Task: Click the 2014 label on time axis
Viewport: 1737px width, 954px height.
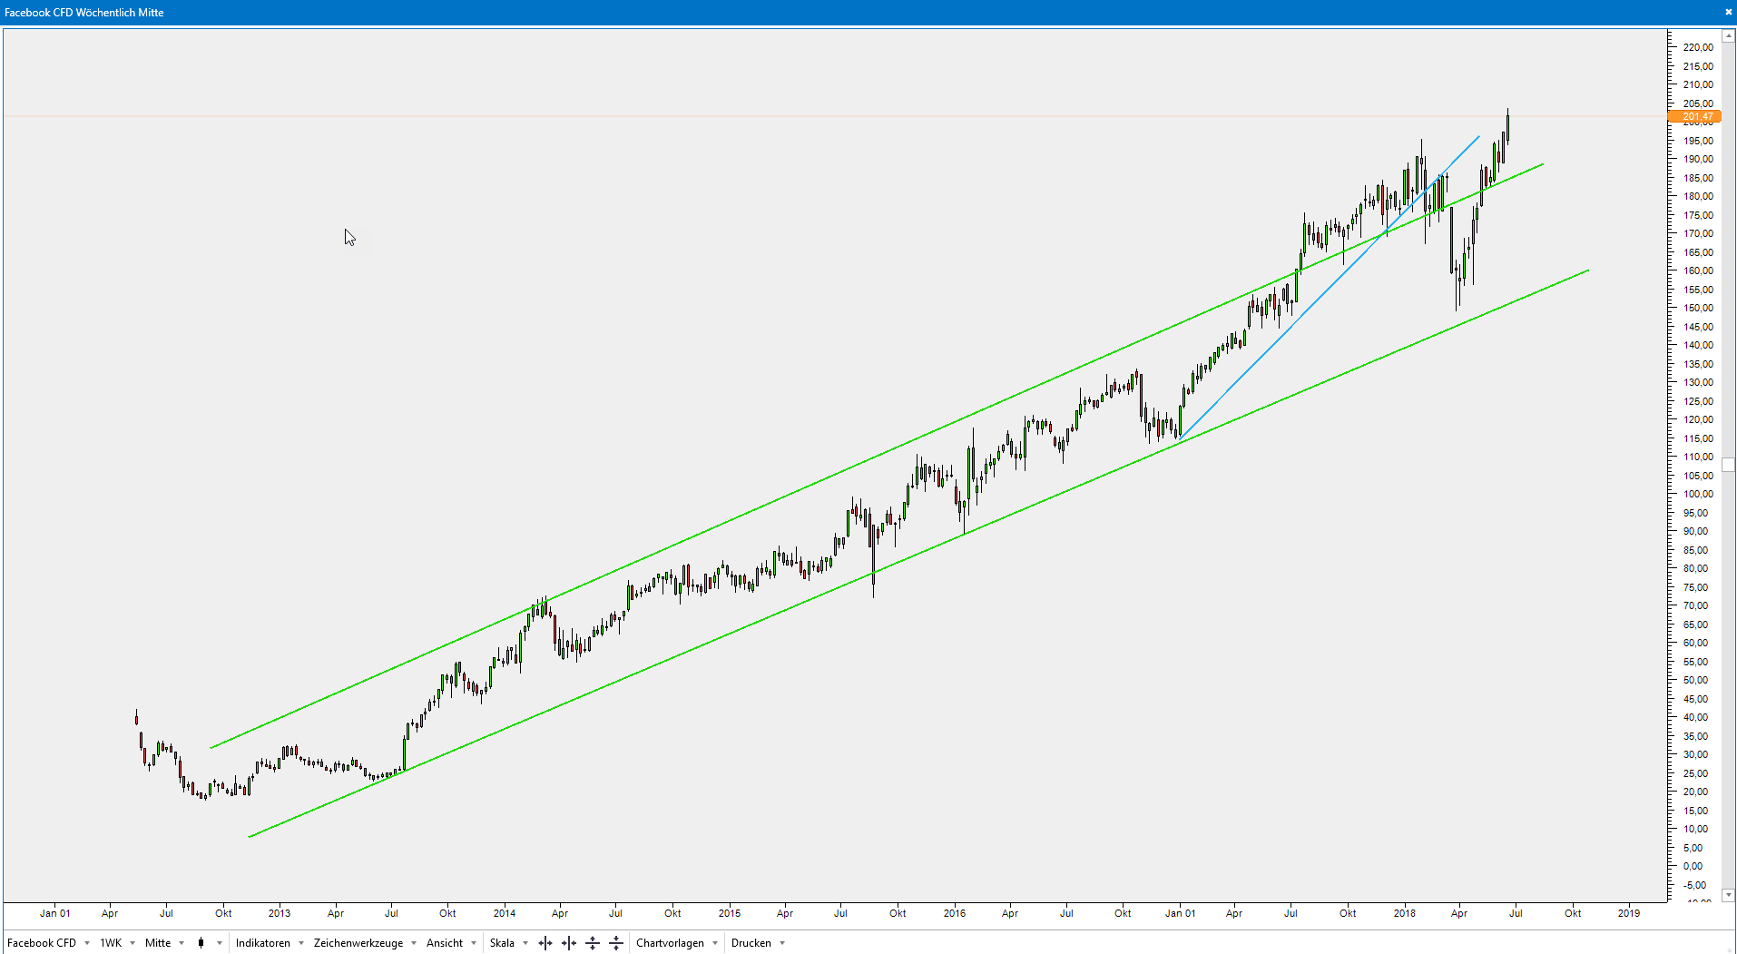Action: point(505,913)
